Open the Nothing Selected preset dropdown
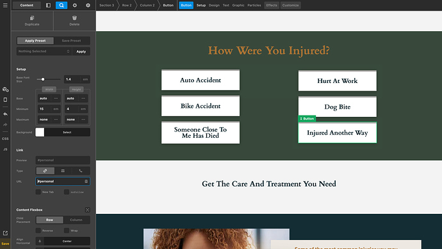 tap(44, 51)
